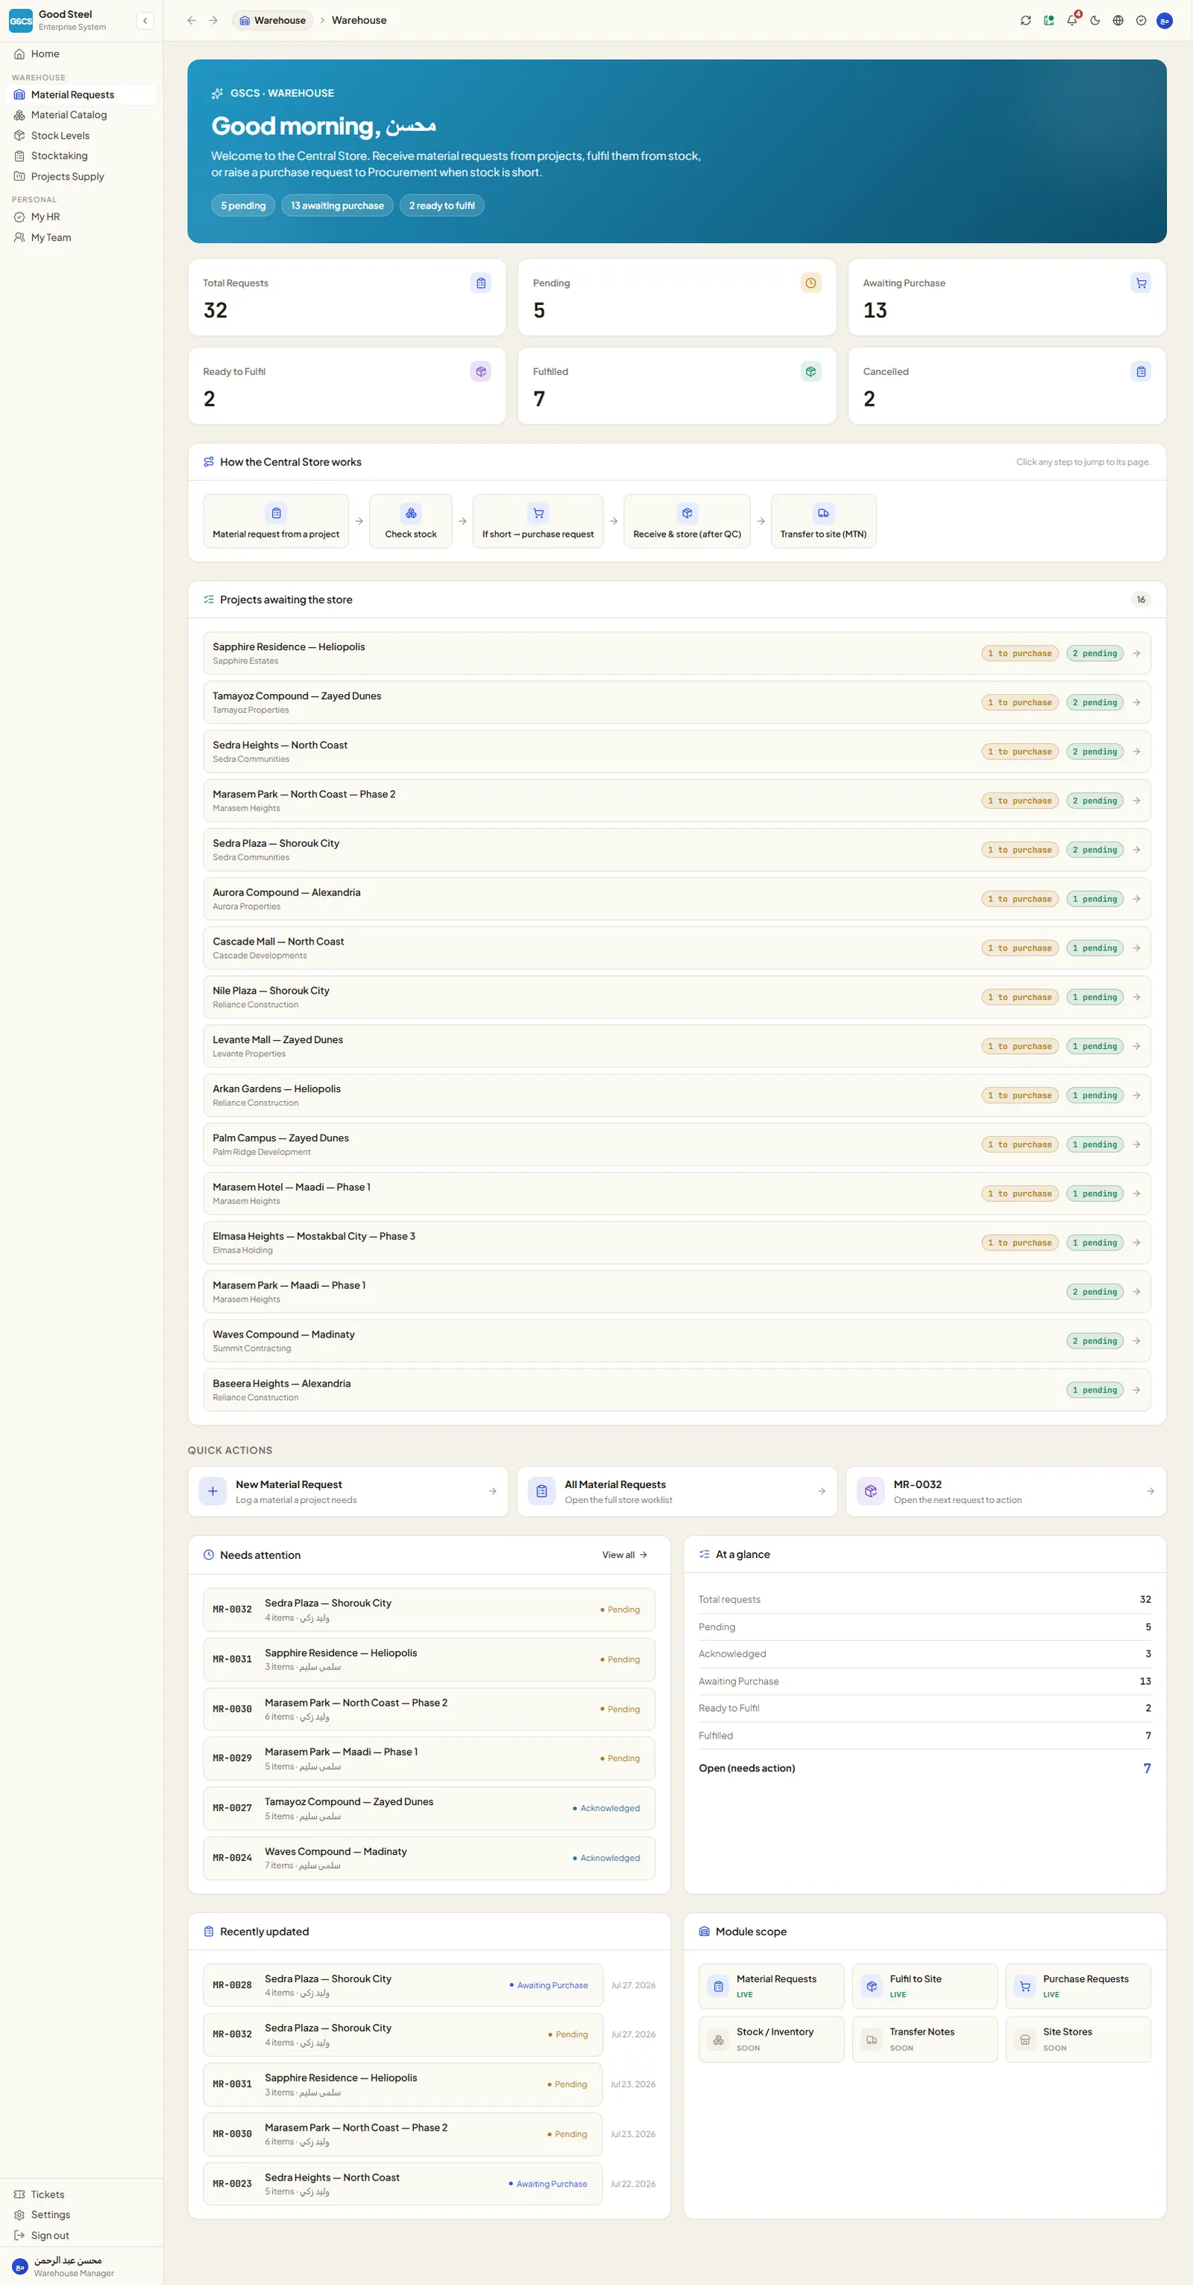The image size is (1193, 2285).
Task: Click the GSCS logo icon
Action: pos(20,20)
